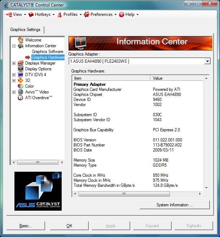Open the Preferences dropdown arrow
The image size is (220, 237).
[115, 15]
